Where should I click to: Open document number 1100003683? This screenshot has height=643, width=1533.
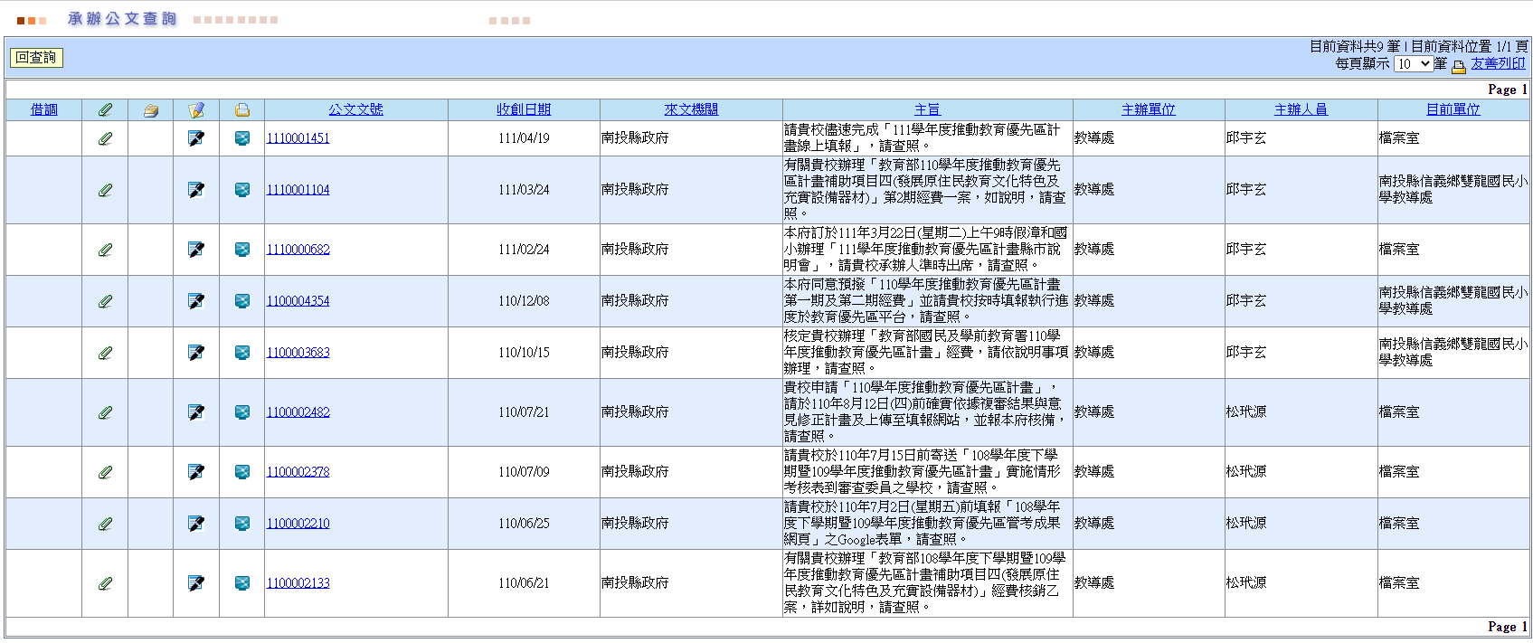click(298, 353)
